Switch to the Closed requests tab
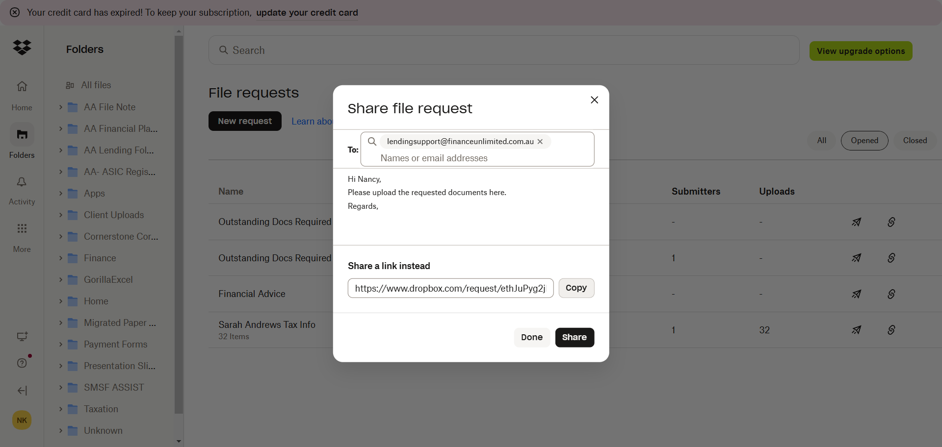 [915, 141]
